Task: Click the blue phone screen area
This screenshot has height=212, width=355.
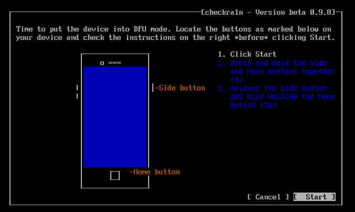Action: click(115, 116)
